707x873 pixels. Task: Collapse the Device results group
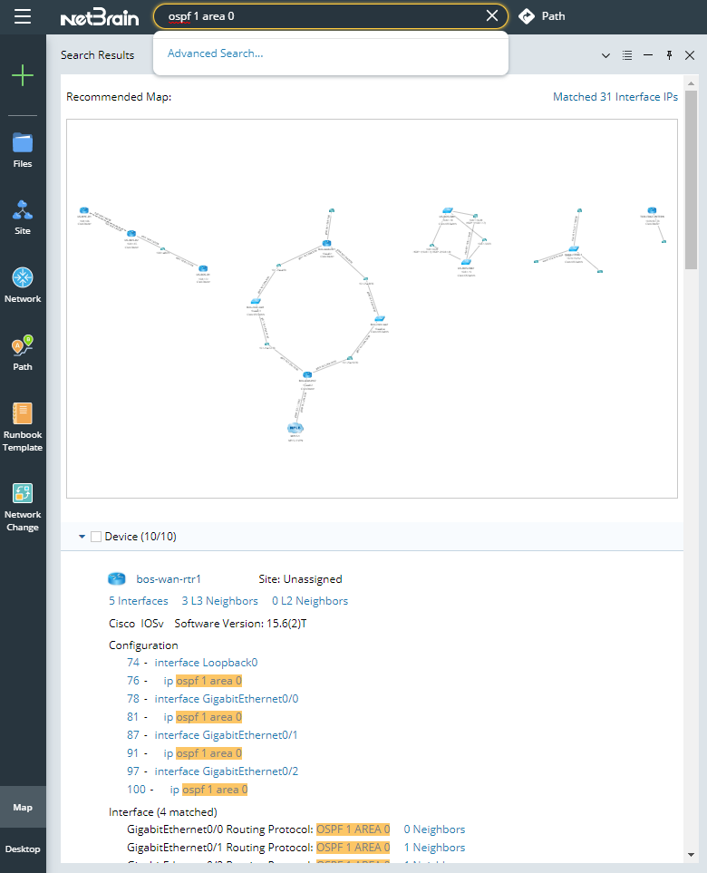point(82,537)
